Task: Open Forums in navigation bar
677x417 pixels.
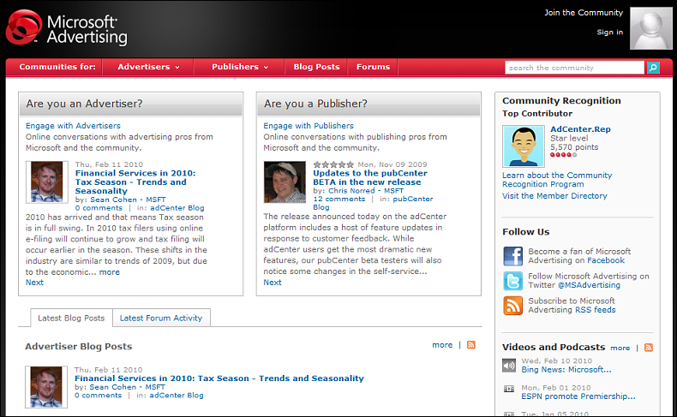Action: (x=373, y=67)
